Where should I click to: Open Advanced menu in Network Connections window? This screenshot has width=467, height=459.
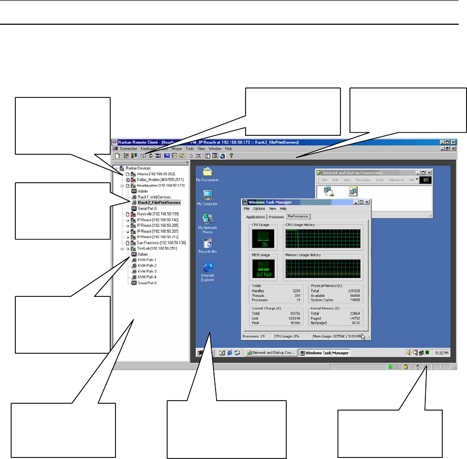pos(396,180)
